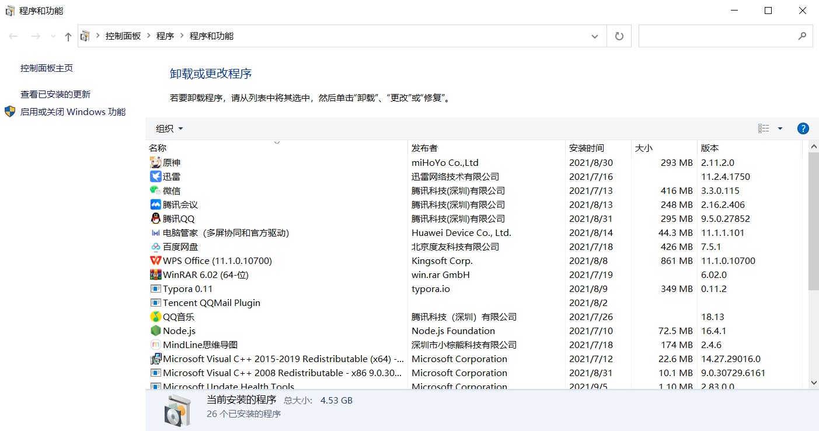Click the search box input field

tap(726, 36)
